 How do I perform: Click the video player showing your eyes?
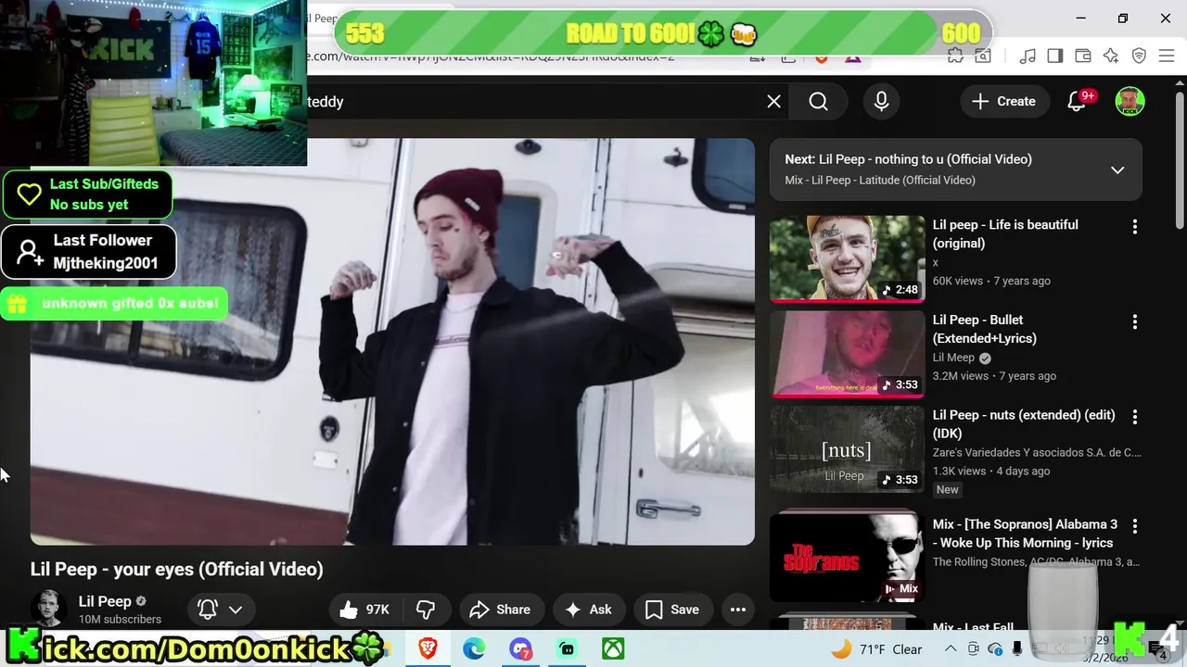coord(392,342)
